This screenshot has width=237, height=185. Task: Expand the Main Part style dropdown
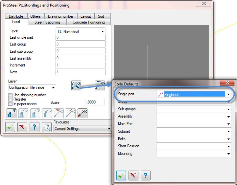click(x=228, y=124)
